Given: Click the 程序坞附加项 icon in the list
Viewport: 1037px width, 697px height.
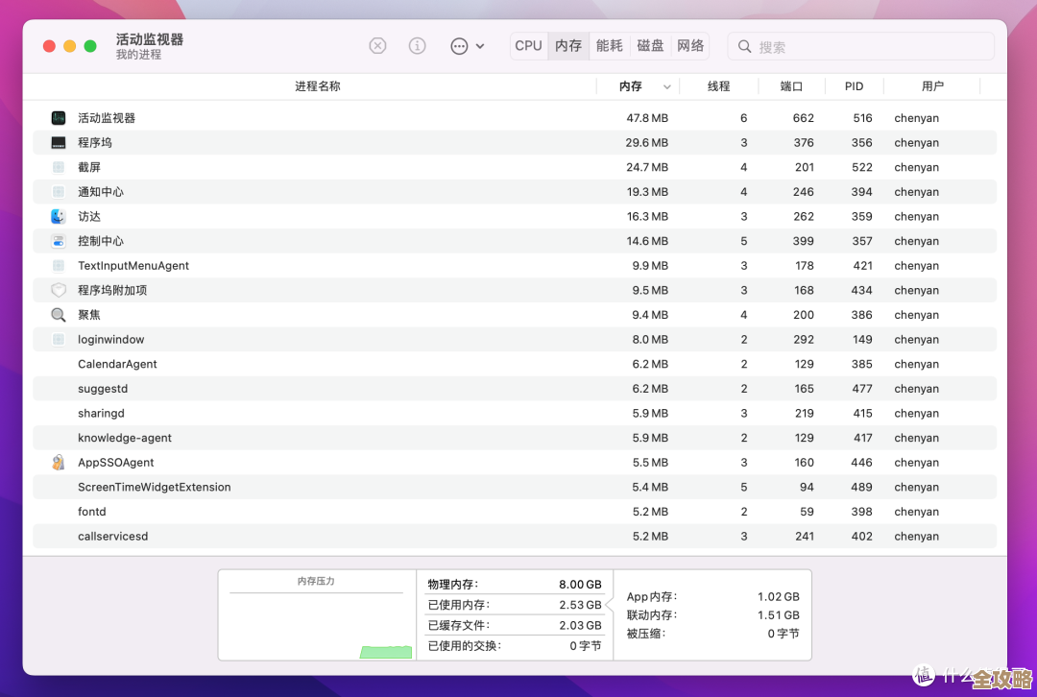Looking at the screenshot, I should pos(58,290).
